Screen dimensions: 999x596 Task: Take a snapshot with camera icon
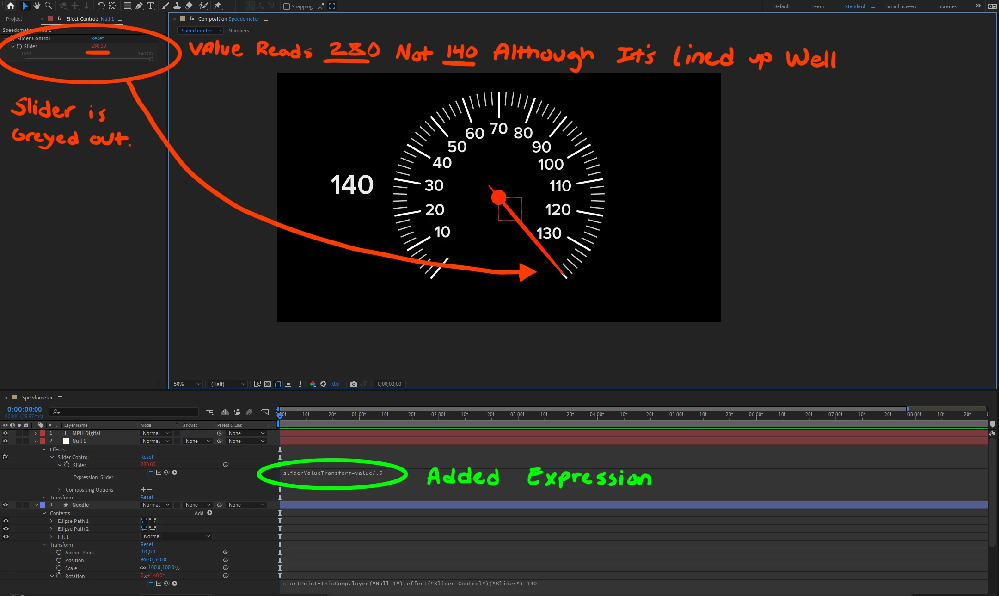(354, 384)
